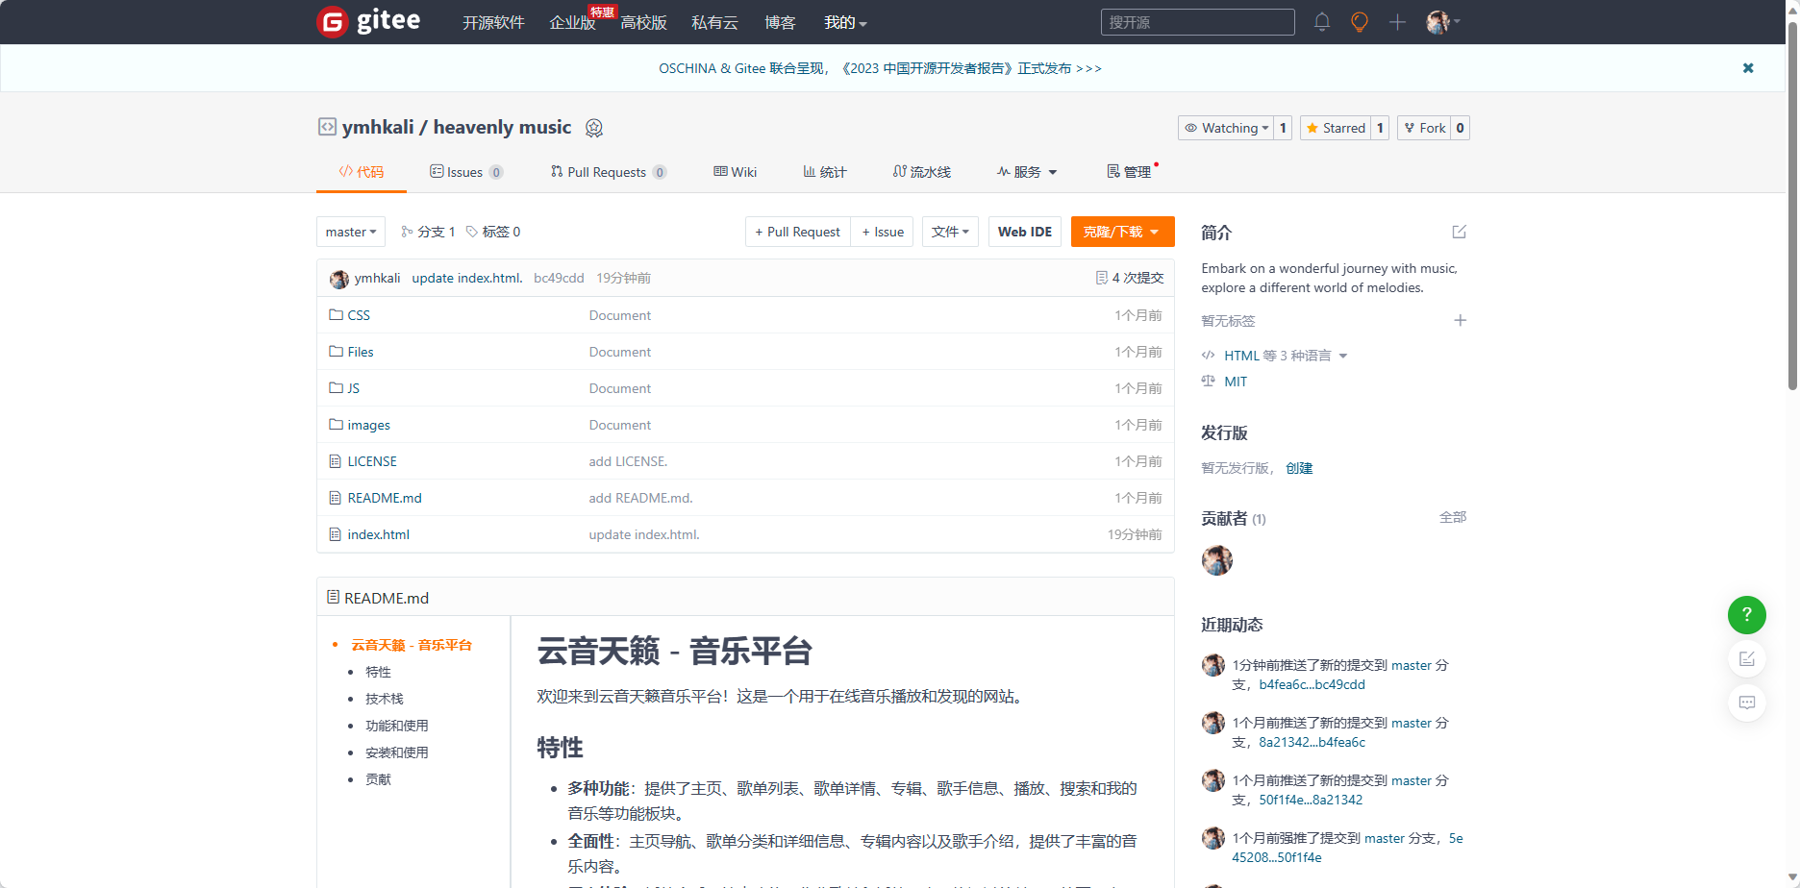Jump to 安装和使用 in README outline
This screenshot has width=1800, height=888.
coord(397,752)
